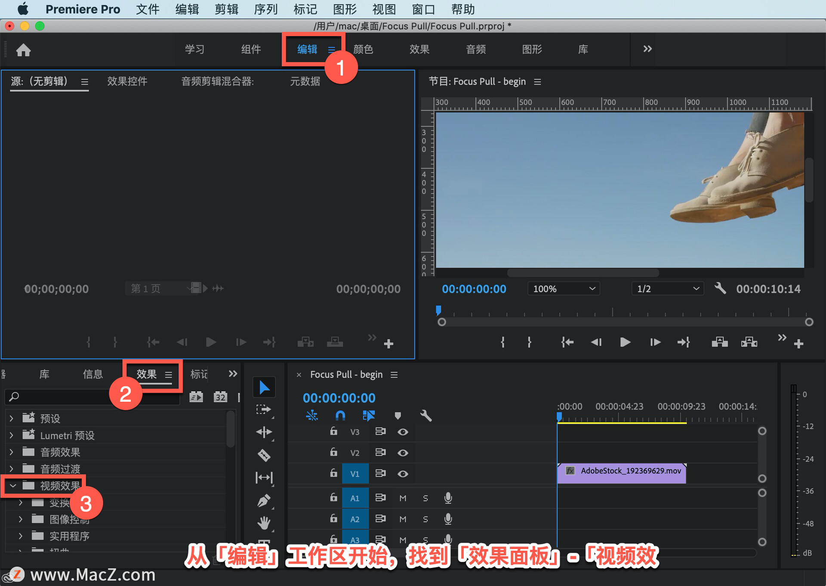Toggle snap magnet in timeline

pos(340,415)
